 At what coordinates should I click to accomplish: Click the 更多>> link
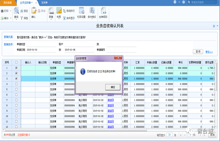tap(209, 52)
